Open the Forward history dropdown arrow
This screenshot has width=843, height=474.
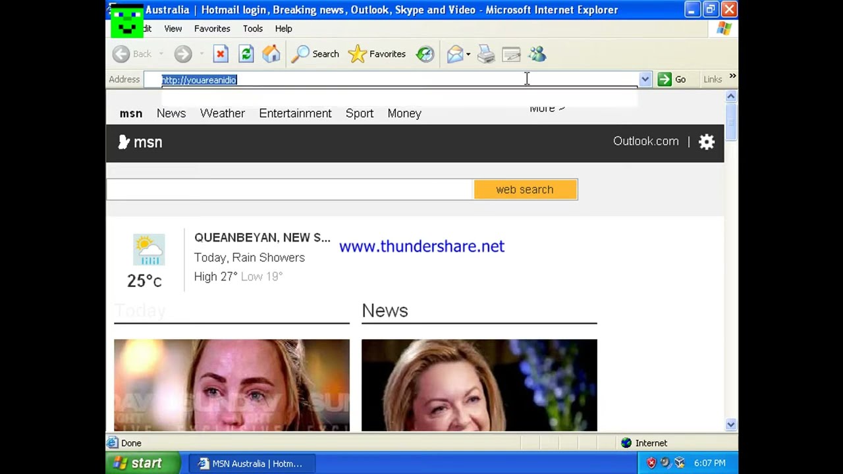201,54
